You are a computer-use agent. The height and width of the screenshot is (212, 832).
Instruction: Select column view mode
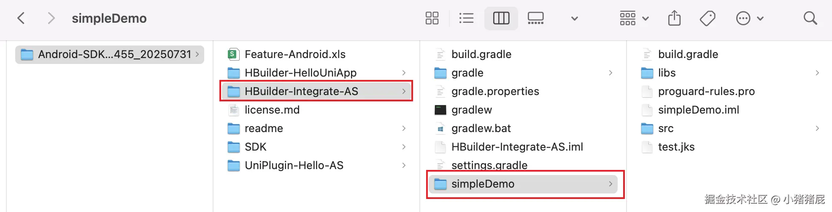pyautogui.click(x=501, y=18)
